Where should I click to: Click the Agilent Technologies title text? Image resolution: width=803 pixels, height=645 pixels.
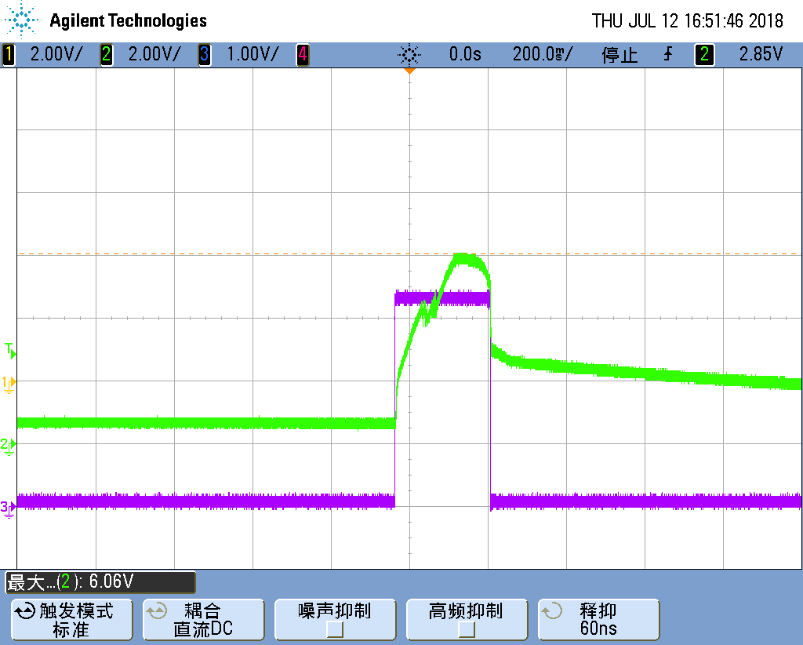point(128,20)
